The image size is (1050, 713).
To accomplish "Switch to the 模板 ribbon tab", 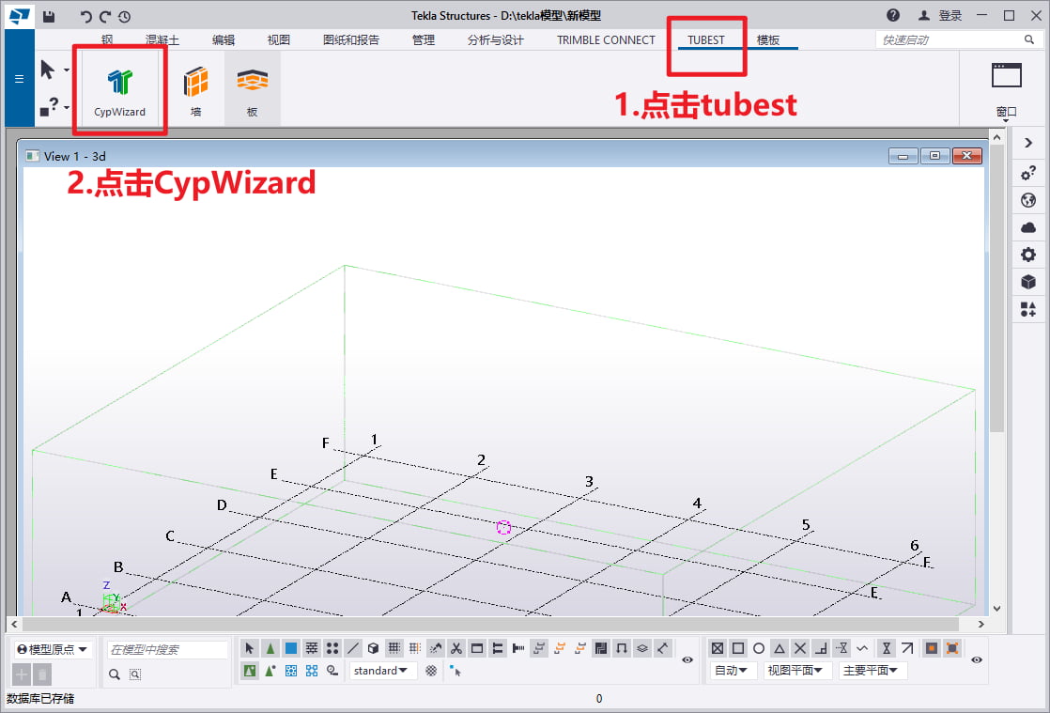I will point(768,40).
